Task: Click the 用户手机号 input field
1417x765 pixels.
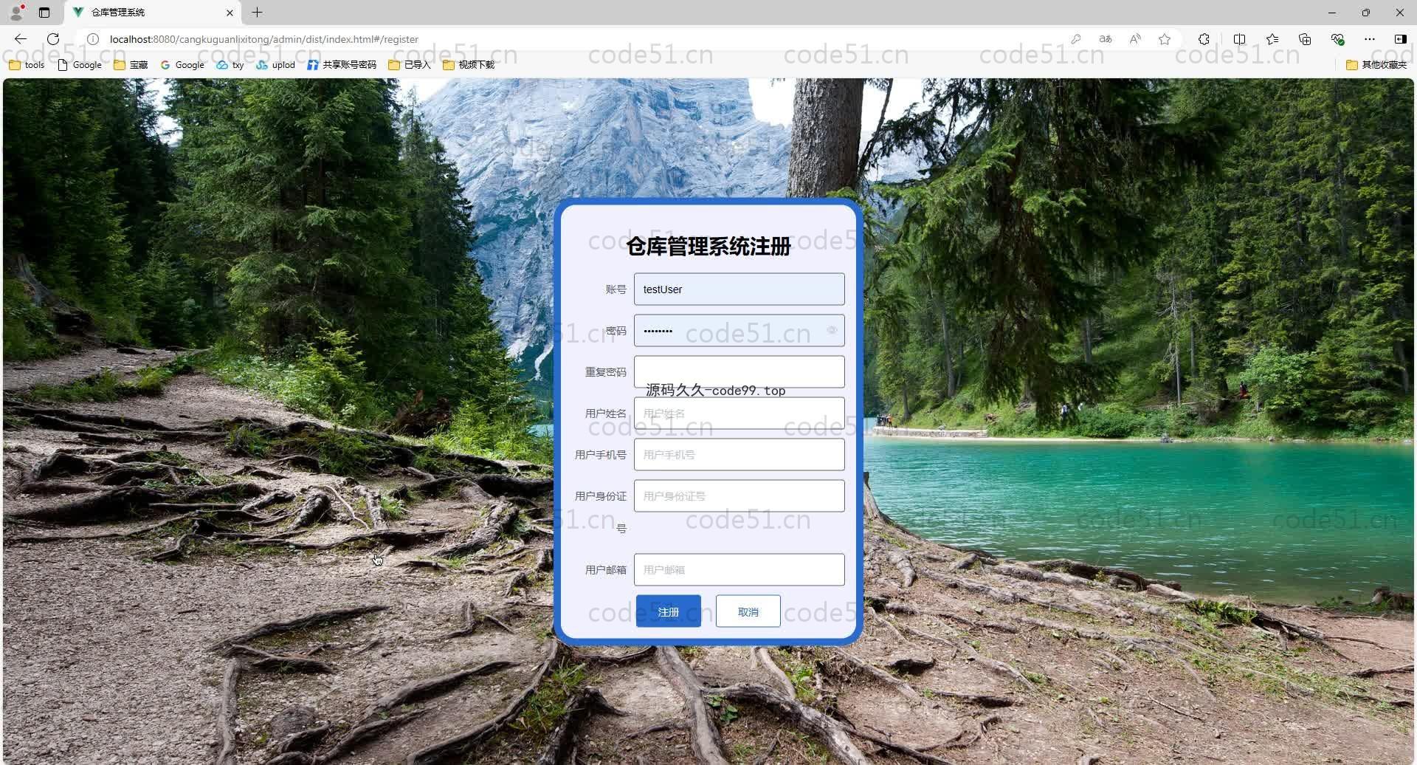Action: [739, 455]
